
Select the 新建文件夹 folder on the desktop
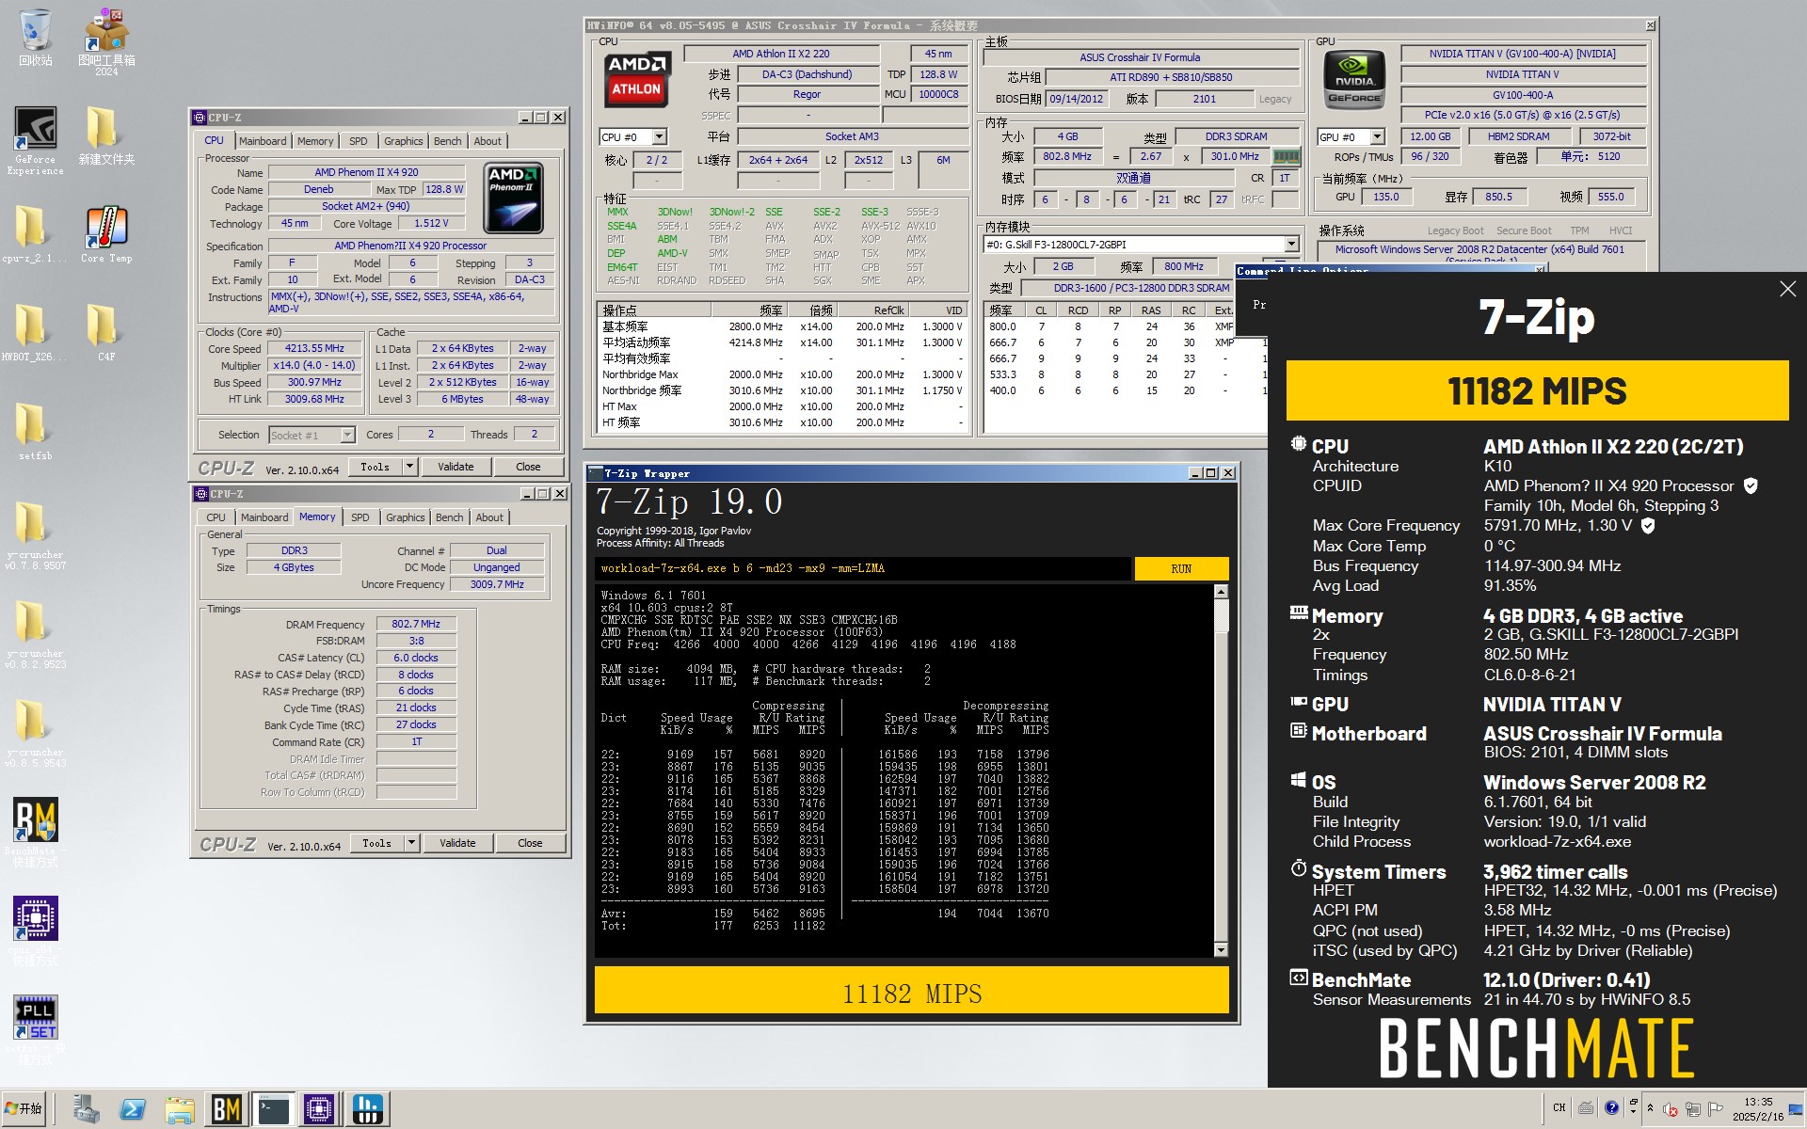(x=106, y=135)
